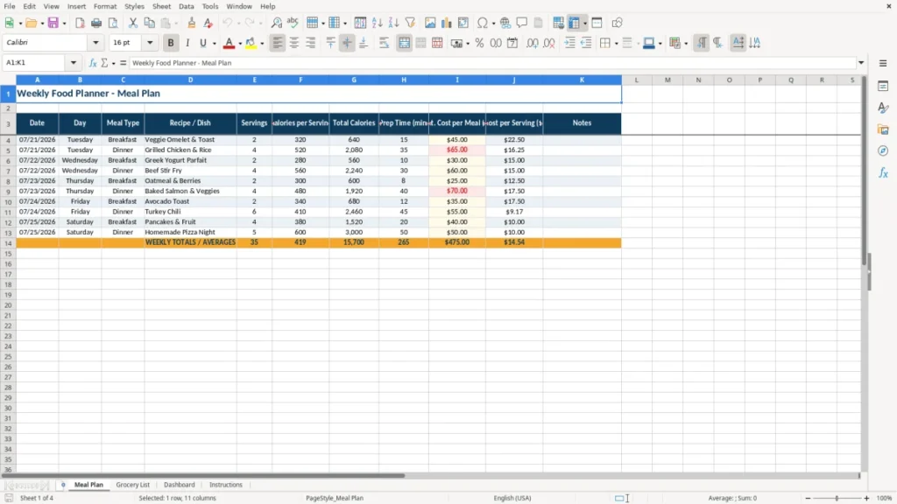Open the Function Wizard (fx) beside Name Box
Viewport: 897px width, 504px height.
pos(93,63)
